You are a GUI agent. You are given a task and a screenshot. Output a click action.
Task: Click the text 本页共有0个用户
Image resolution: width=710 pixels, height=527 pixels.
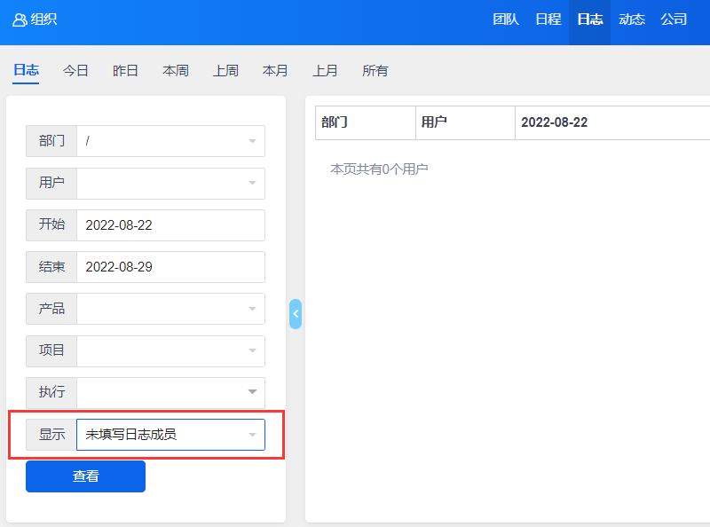[379, 169]
